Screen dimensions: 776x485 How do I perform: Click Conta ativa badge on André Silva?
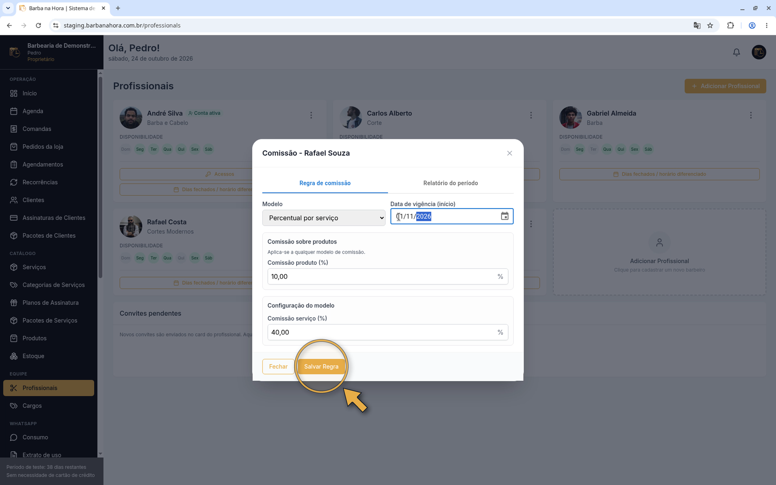204,113
